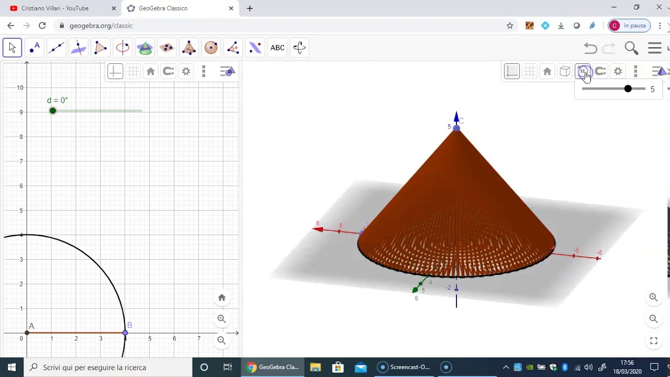Toggle axes and plane in the 3D view
Image resolution: width=670 pixels, height=377 pixels.
[512, 71]
